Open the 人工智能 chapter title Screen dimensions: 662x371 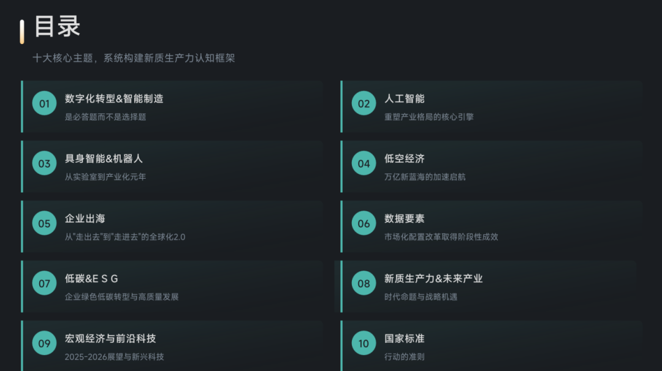(405, 99)
